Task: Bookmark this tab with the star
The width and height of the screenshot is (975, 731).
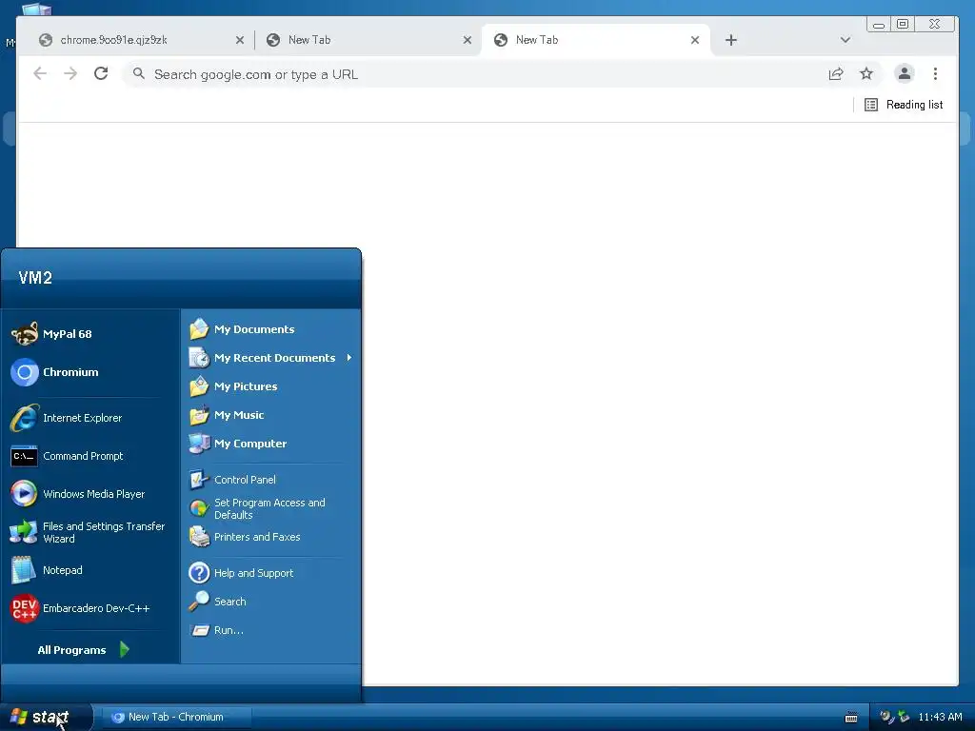Action: tap(866, 74)
